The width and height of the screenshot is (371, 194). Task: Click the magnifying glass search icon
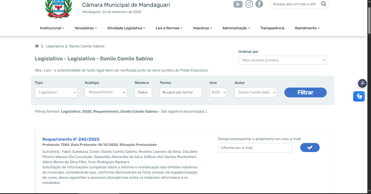324,4
